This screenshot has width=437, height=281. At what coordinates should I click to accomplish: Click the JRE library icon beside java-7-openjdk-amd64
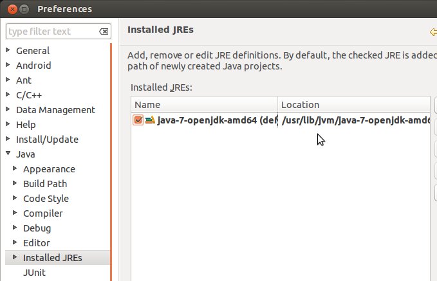click(150, 120)
